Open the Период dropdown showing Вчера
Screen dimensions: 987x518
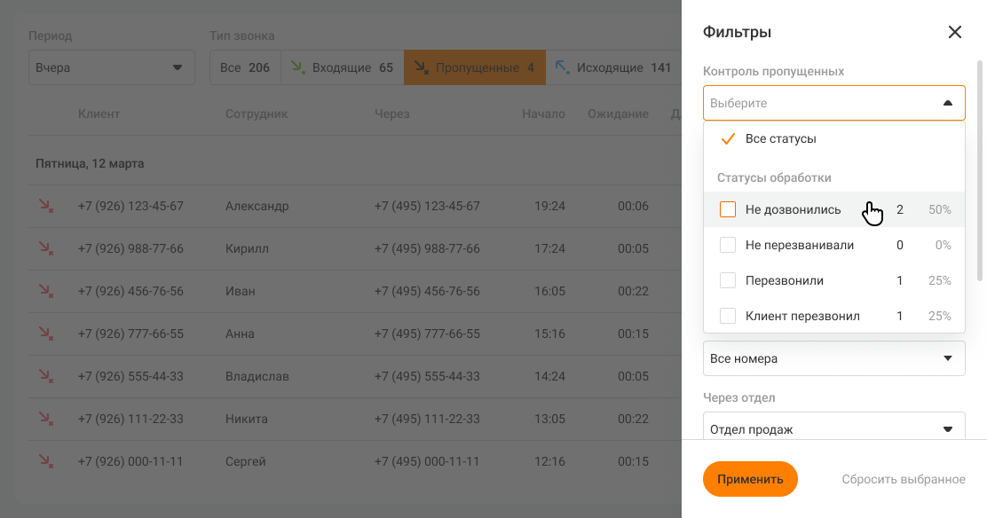[x=112, y=67]
